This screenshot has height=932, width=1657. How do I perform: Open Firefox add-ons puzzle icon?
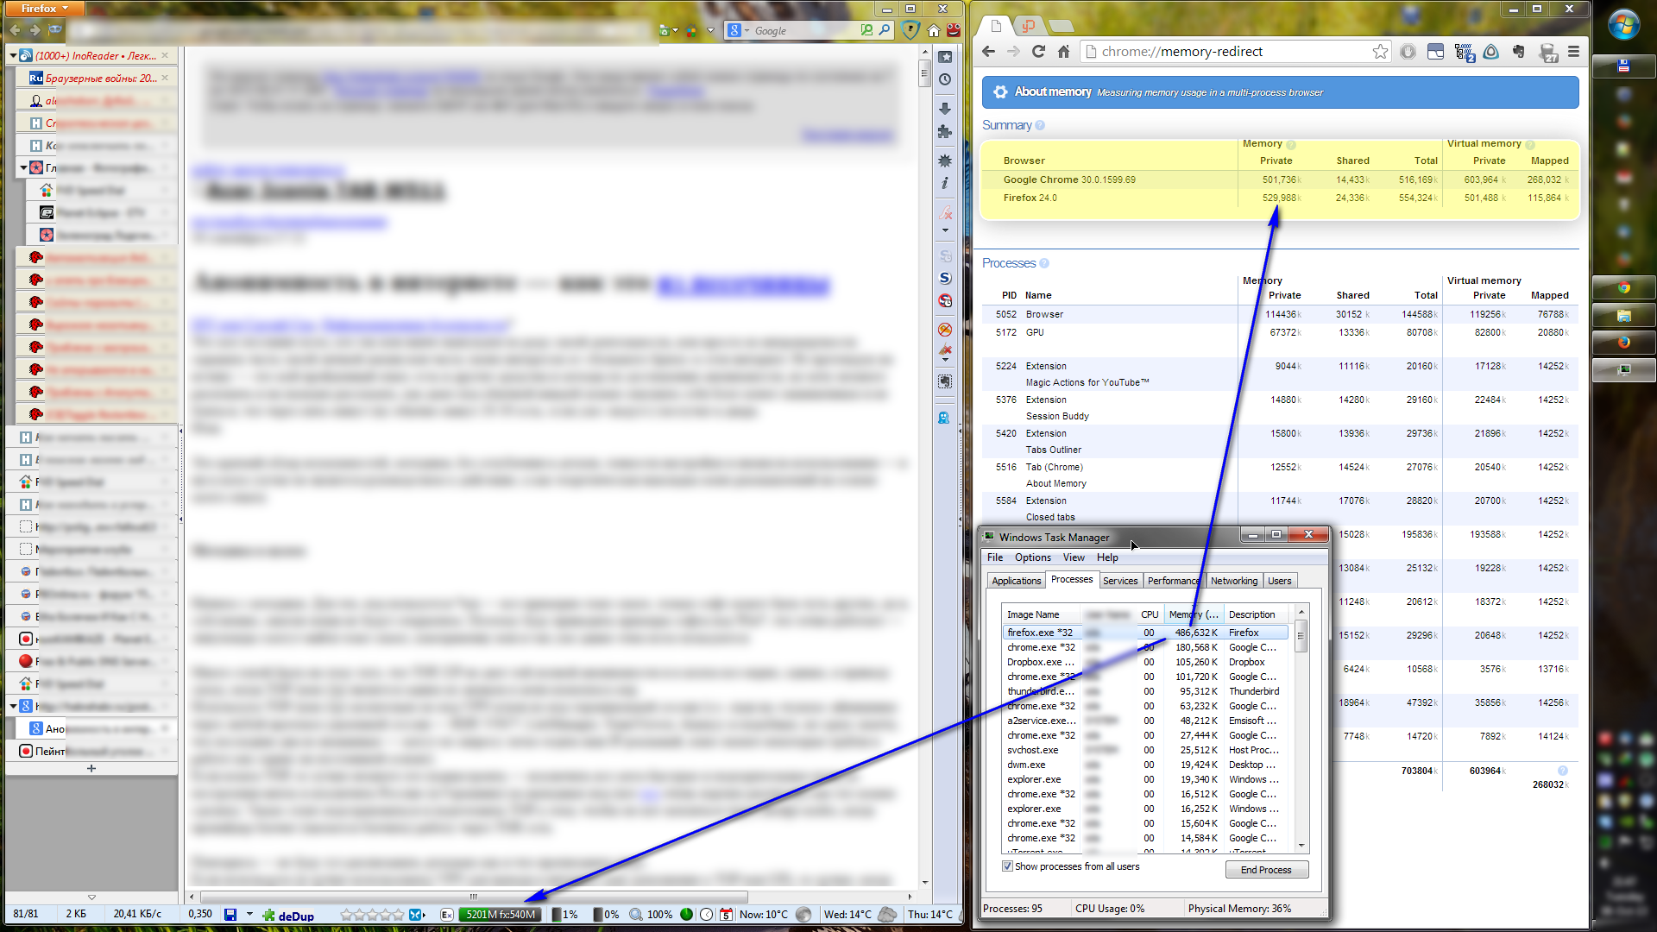(x=945, y=132)
